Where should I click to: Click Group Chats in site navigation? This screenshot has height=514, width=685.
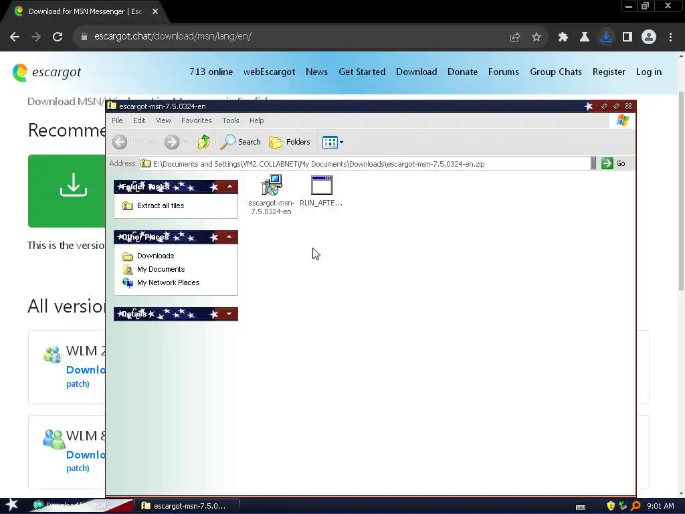[x=556, y=72]
